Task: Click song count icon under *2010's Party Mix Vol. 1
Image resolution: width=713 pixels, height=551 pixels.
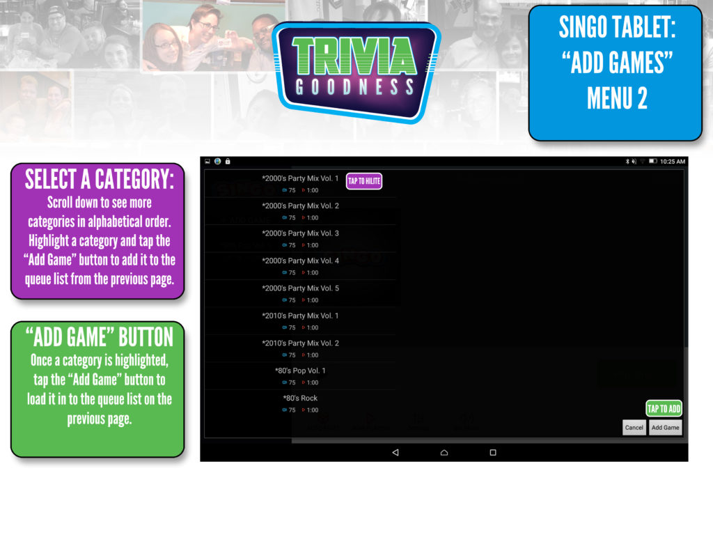Action: click(285, 327)
